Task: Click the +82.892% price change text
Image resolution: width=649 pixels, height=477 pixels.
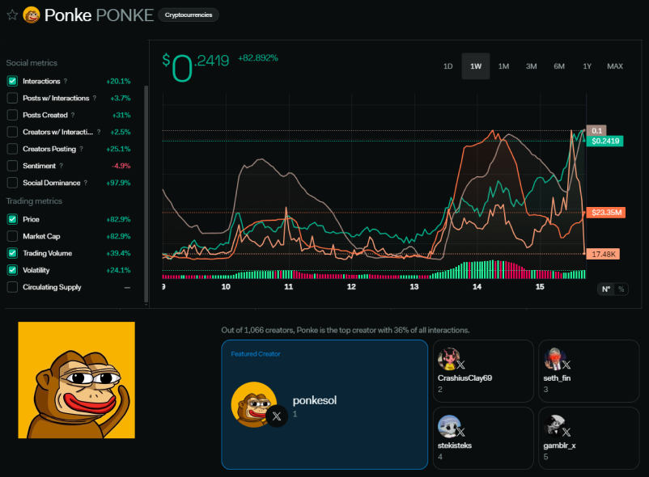Action: tap(257, 58)
